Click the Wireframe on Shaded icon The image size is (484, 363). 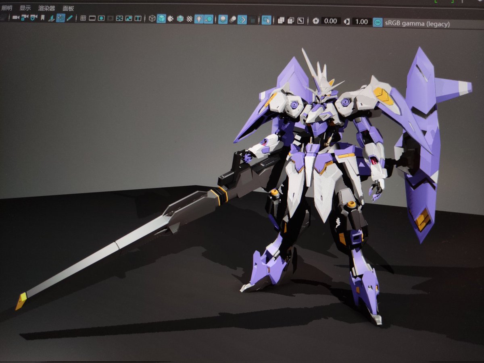(x=180, y=19)
